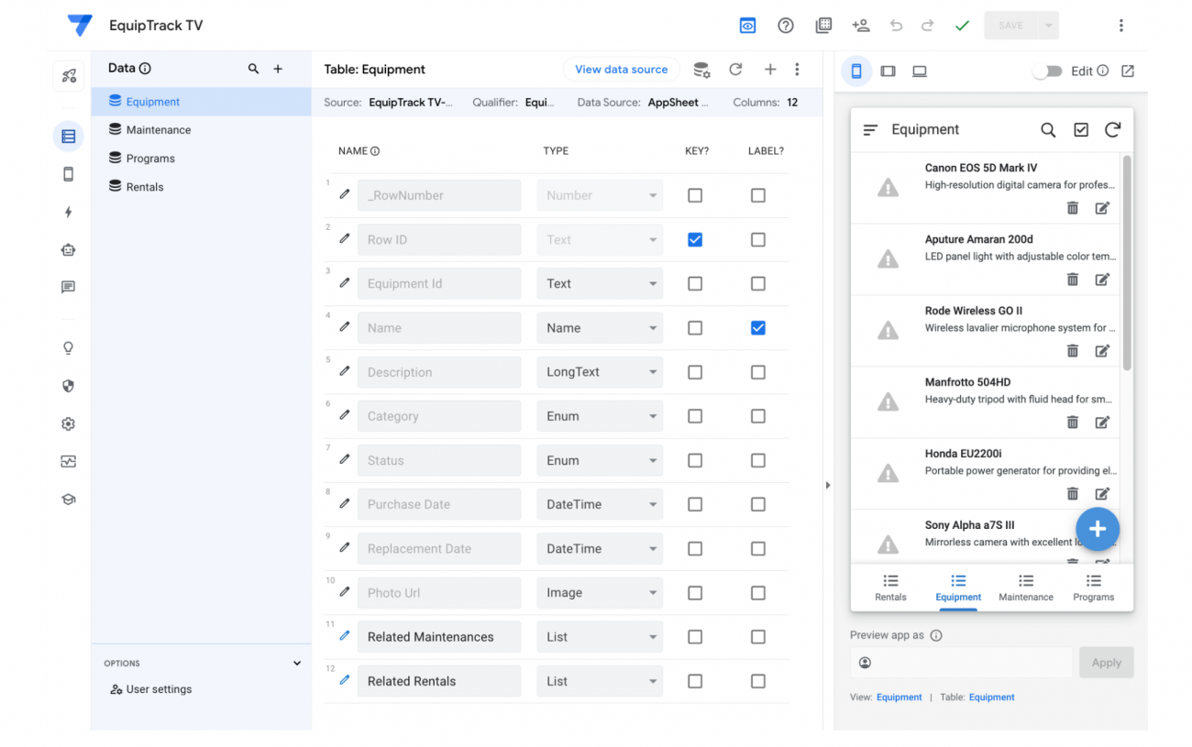
Task: Edit the Related Rentals column pencil icon
Action: tap(345, 680)
